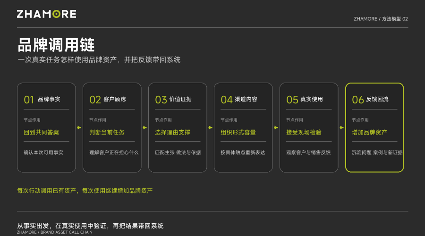425x236 pixels.
Task: Click the title '品牌调用链'
Action: pyautogui.click(x=56, y=45)
